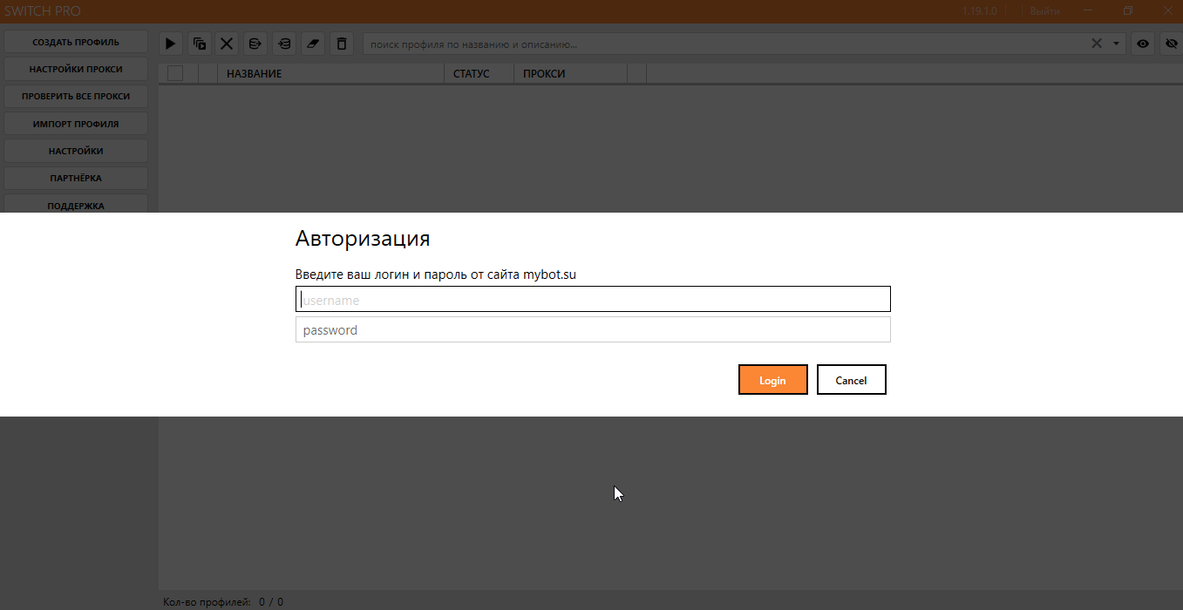Click the ПРОКСИ column header
This screenshot has height=610, width=1183.
tap(571, 74)
